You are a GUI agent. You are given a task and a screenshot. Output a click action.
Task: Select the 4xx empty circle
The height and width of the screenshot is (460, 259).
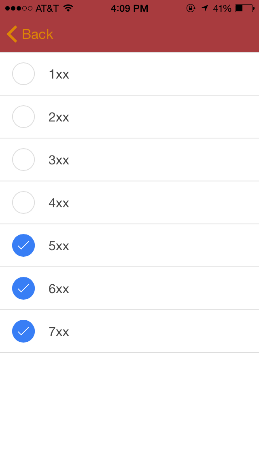tap(23, 202)
